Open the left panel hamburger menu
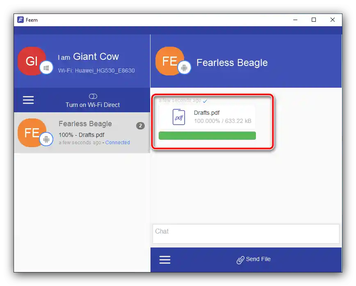Image resolution: width=356 pixels, height=286 pixels. tap(28, 100)
